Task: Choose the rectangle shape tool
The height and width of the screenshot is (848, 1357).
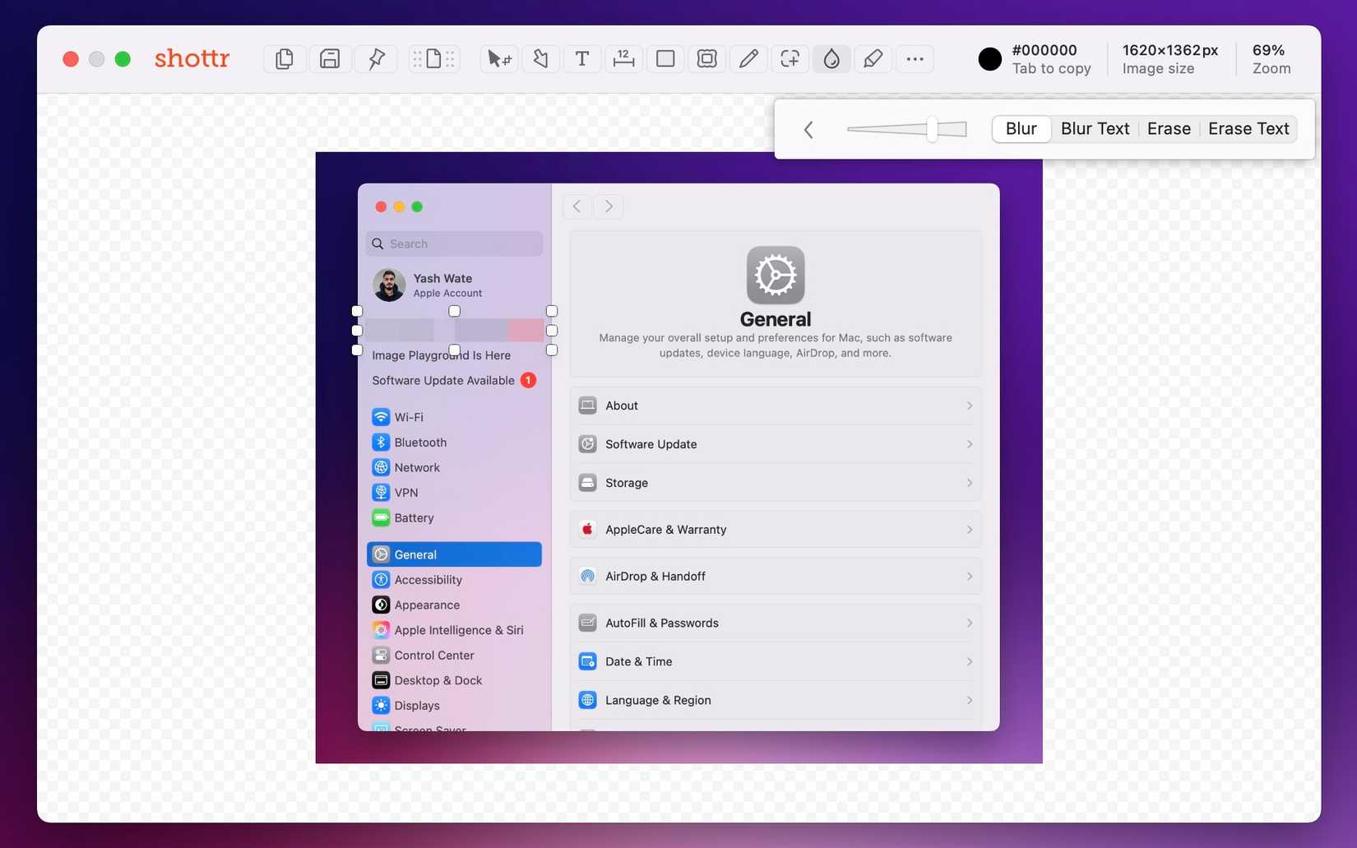Action: 665,58
